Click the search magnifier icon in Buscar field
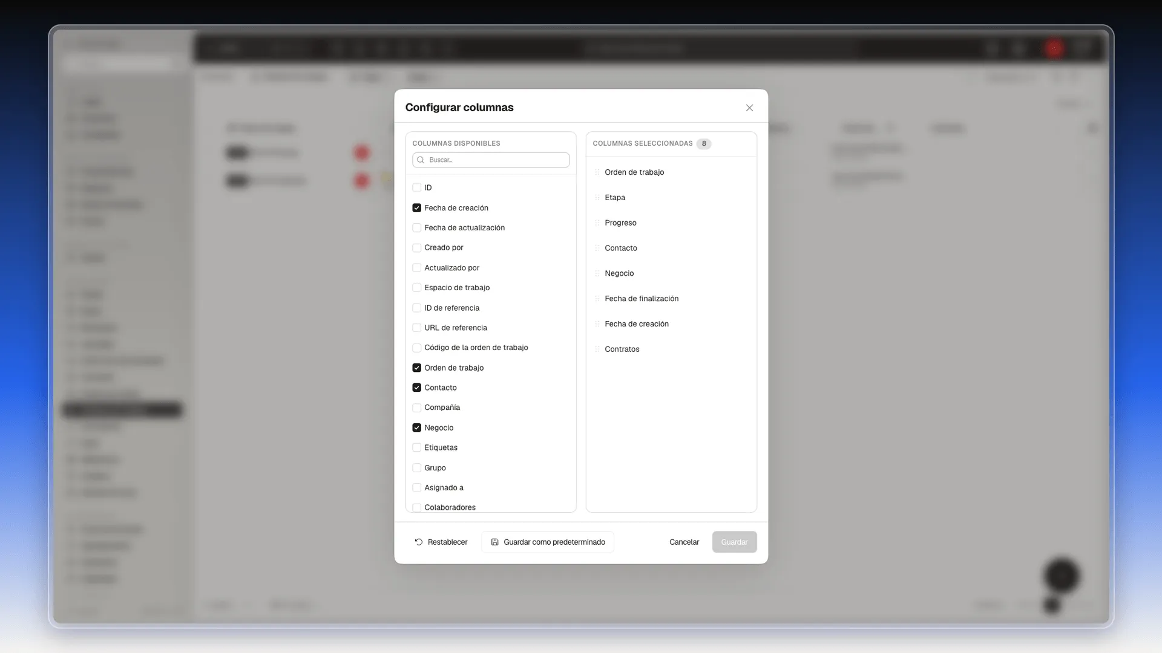The image size is (1162, 653). (421, 160)
